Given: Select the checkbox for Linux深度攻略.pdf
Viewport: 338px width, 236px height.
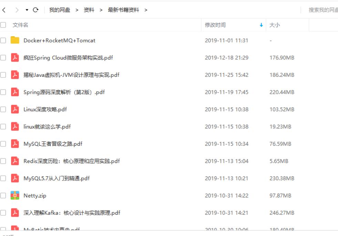Looking at the screenshot, I should tap(4, 109).
